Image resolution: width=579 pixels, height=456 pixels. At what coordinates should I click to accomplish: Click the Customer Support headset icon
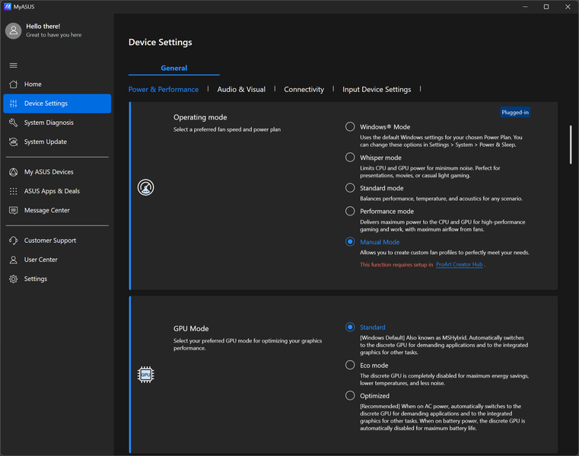(13, 241)
